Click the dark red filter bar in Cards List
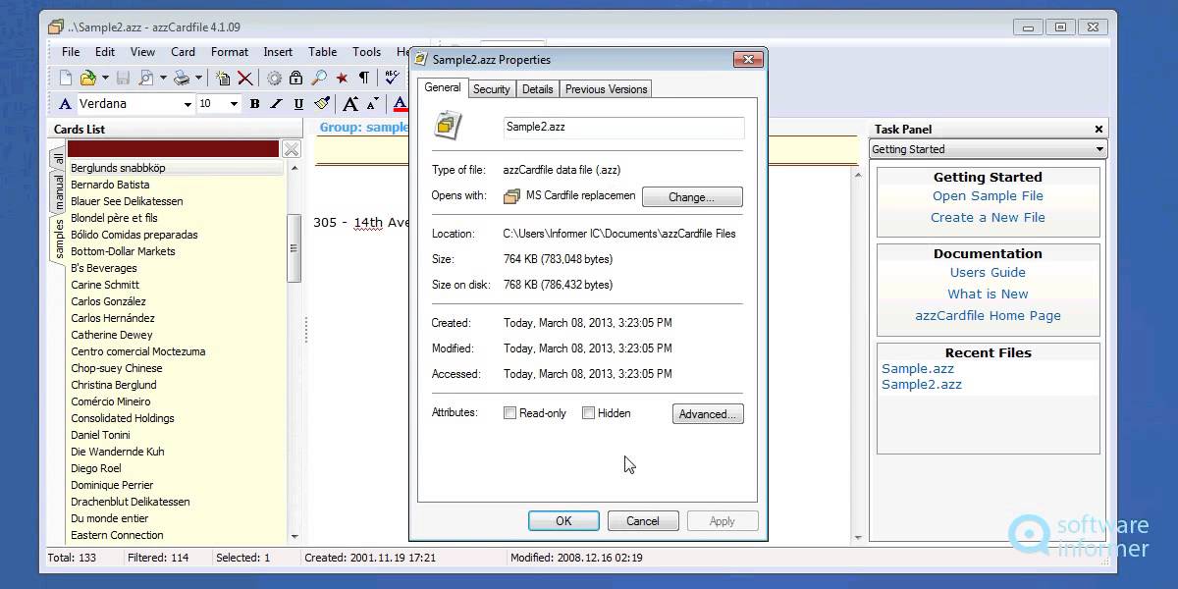The width and height of the screenshot is (1178, 589). (x=174, y=149)
